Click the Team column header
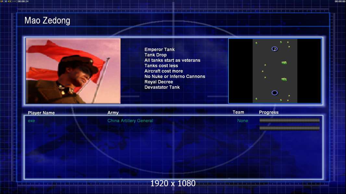This screenshot has height=194, width=346. (238, 112)
